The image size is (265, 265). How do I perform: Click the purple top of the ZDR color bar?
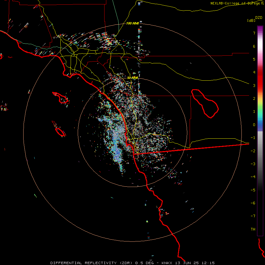coord(260,29)
